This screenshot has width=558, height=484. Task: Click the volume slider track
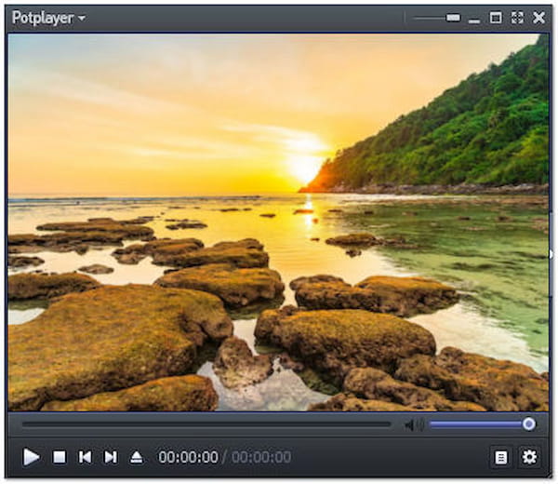474,424
